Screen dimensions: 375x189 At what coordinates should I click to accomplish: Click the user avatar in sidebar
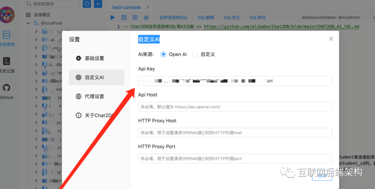(x=7, y=15)
